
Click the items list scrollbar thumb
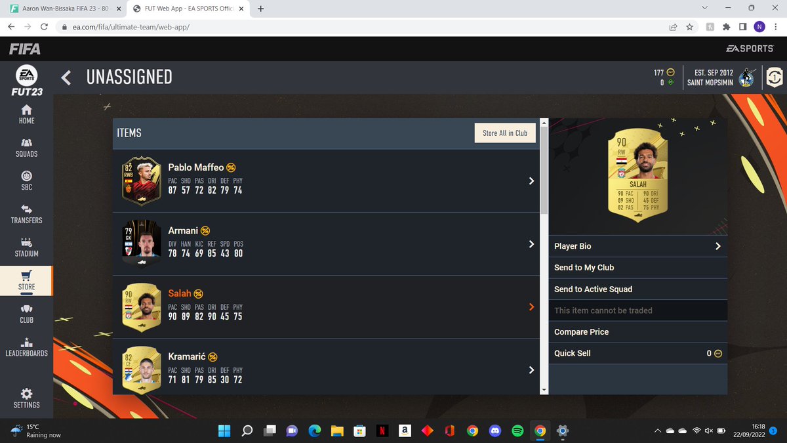click(x=544, y=170)
